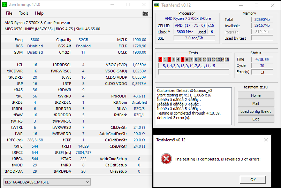Click the Error(s) count field showing 3
The width and height of the screenshot is (281, 188).
point(262,72)
